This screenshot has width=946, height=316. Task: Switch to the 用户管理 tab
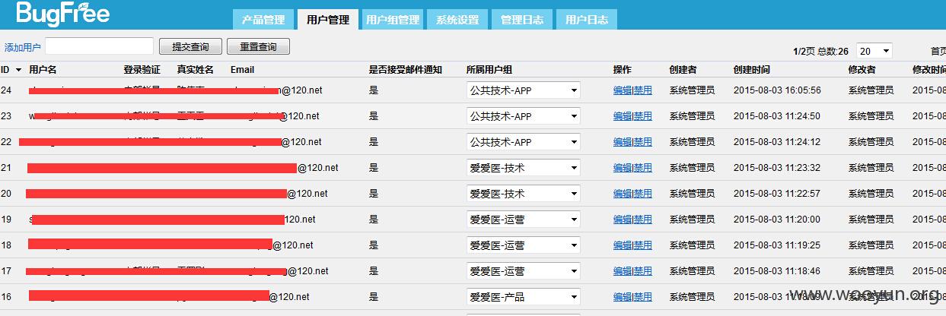pos(327,20)
